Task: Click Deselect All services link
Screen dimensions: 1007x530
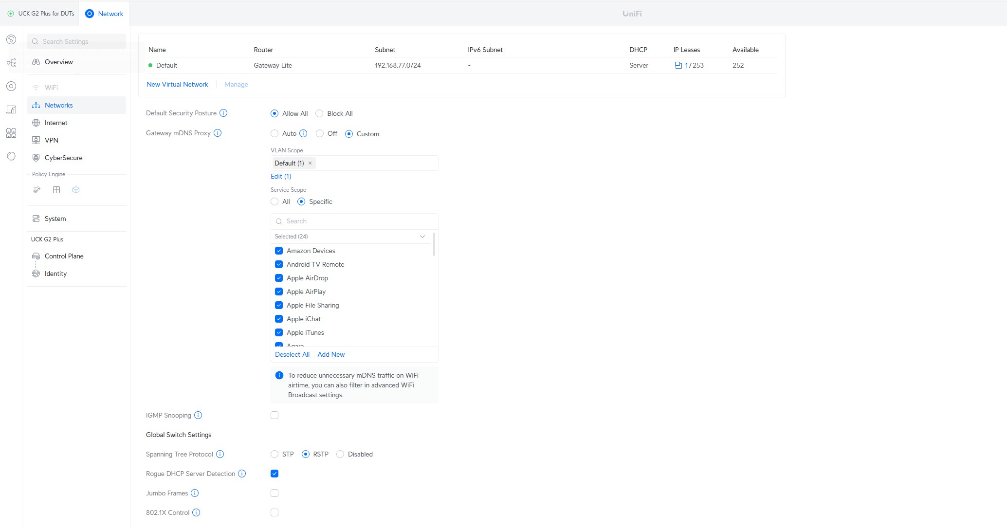Action: 292,354
